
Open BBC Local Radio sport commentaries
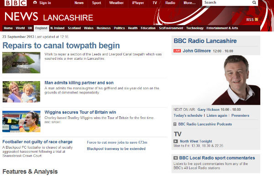tap(217, 158)
